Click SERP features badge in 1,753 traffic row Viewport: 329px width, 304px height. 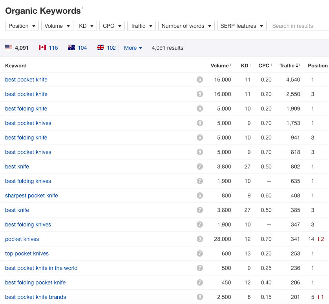(200, 123)
